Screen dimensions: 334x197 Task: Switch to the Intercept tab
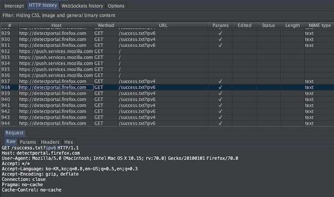click(x=14, y=6)
